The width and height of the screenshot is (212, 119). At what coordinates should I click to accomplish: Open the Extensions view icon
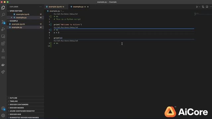[x=3, y=43]
